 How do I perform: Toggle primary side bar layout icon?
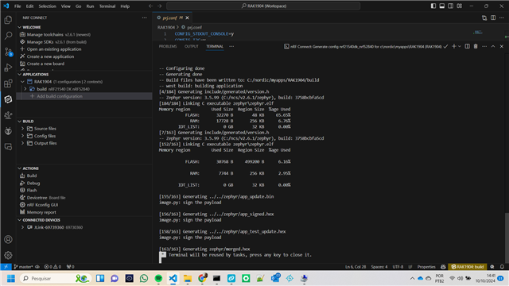point(433,6)
